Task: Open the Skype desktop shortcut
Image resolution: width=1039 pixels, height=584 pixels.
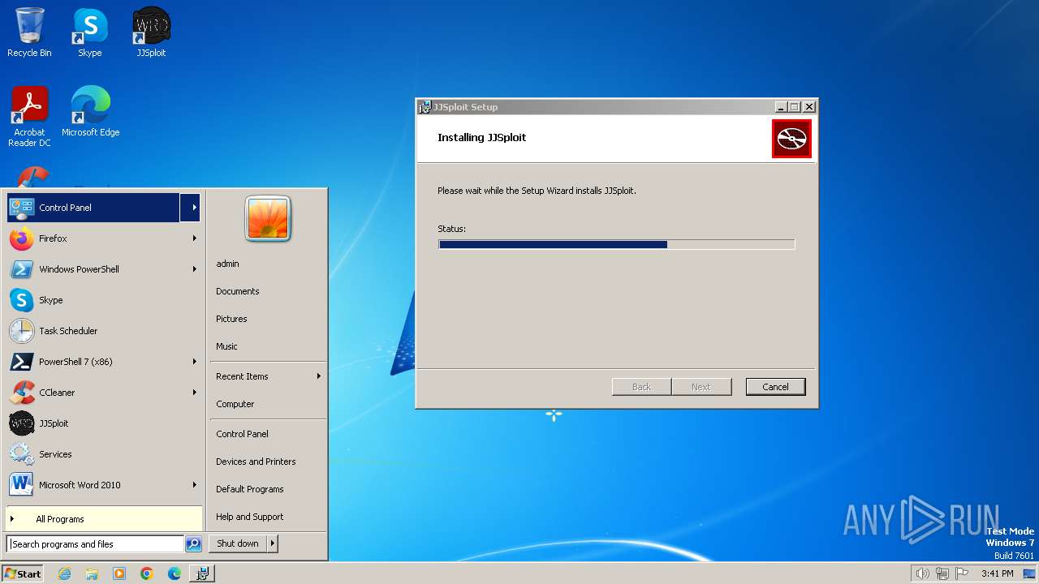Action: [x=89, y=32]
